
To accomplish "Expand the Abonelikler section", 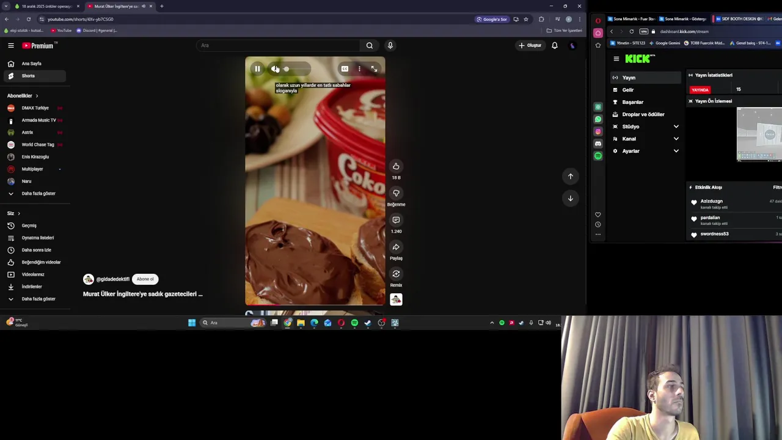I will [23, 96].
